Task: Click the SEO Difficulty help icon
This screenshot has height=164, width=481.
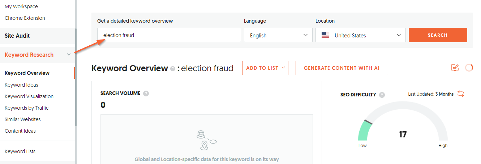Action: 382,95
